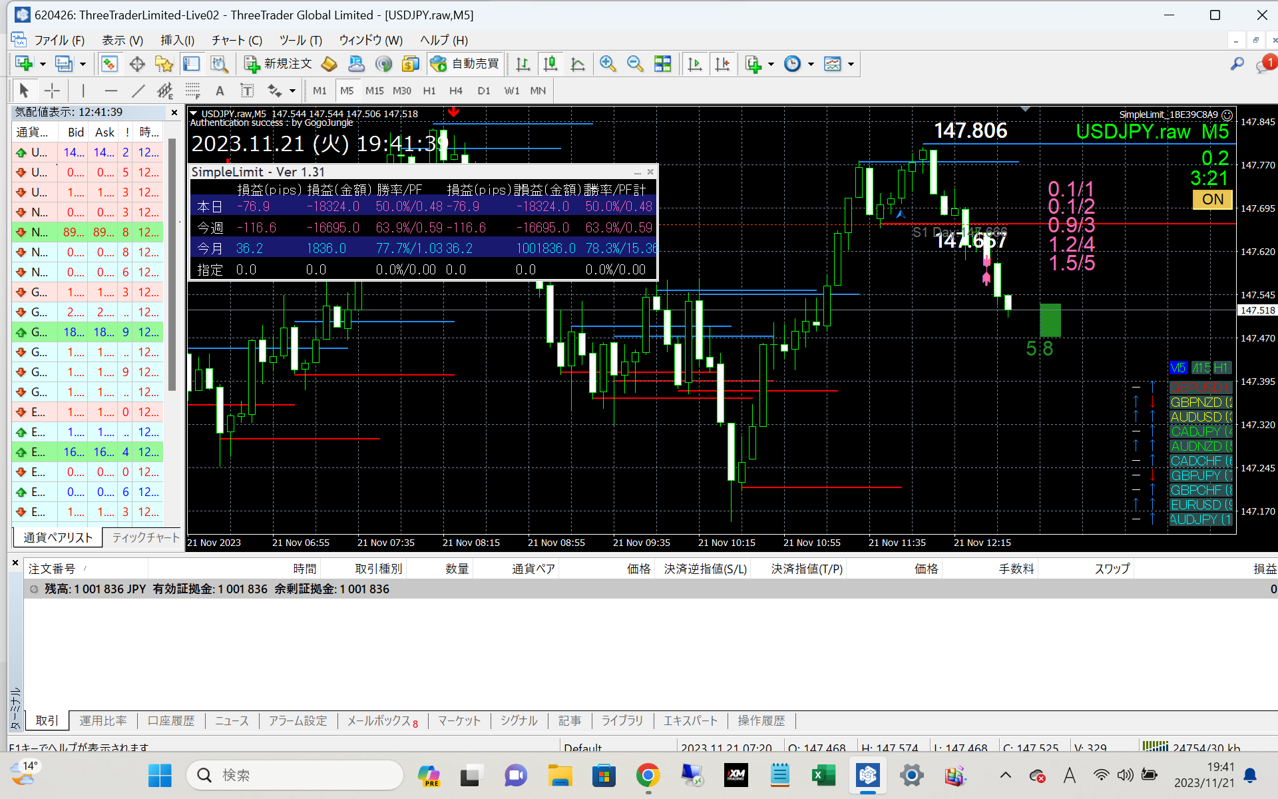Expand the templates dropdown arrow
1278x799 pixels.
pos(851,65)
